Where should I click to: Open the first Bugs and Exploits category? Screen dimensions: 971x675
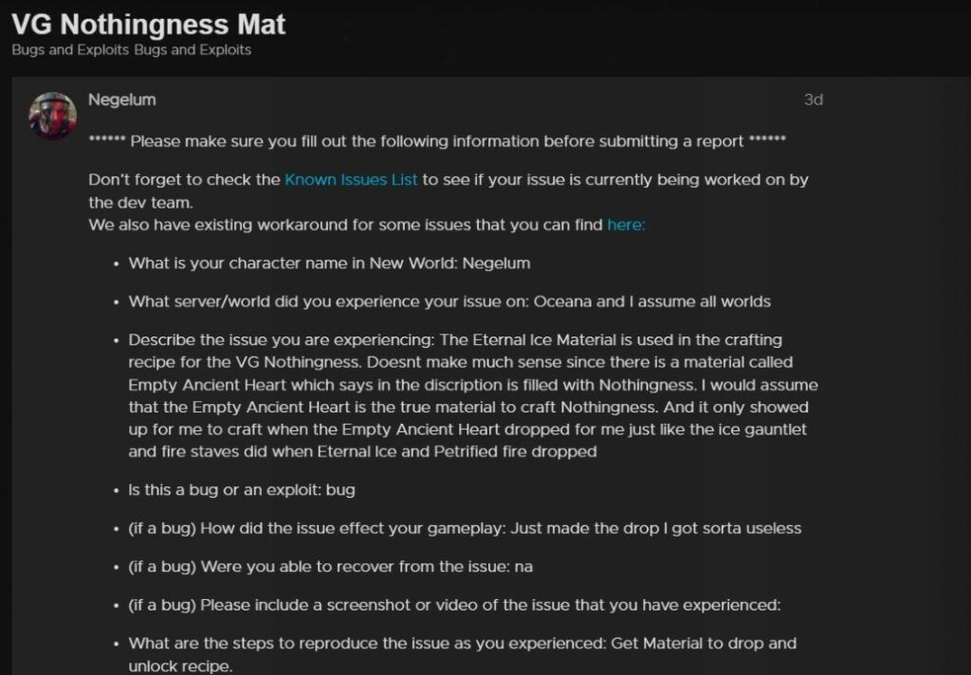[69, 49]
